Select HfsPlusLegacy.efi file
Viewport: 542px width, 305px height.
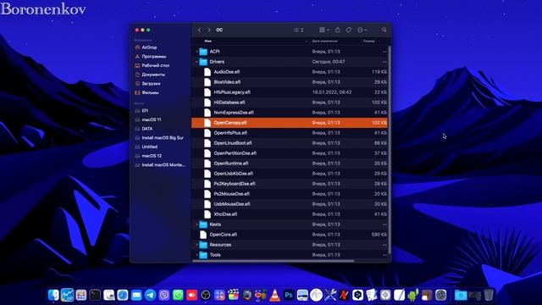290,92
